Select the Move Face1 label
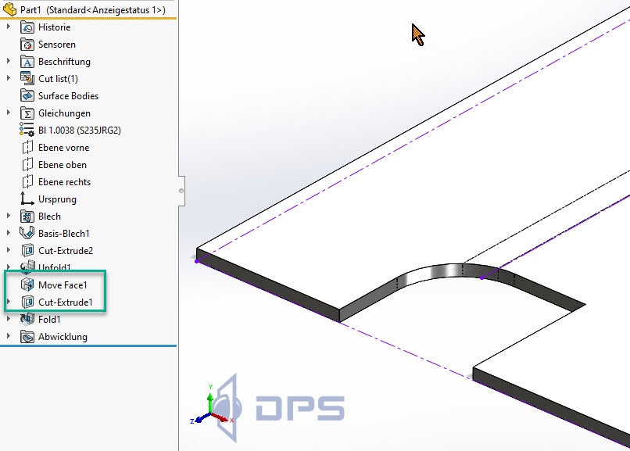 coord(63,285)
